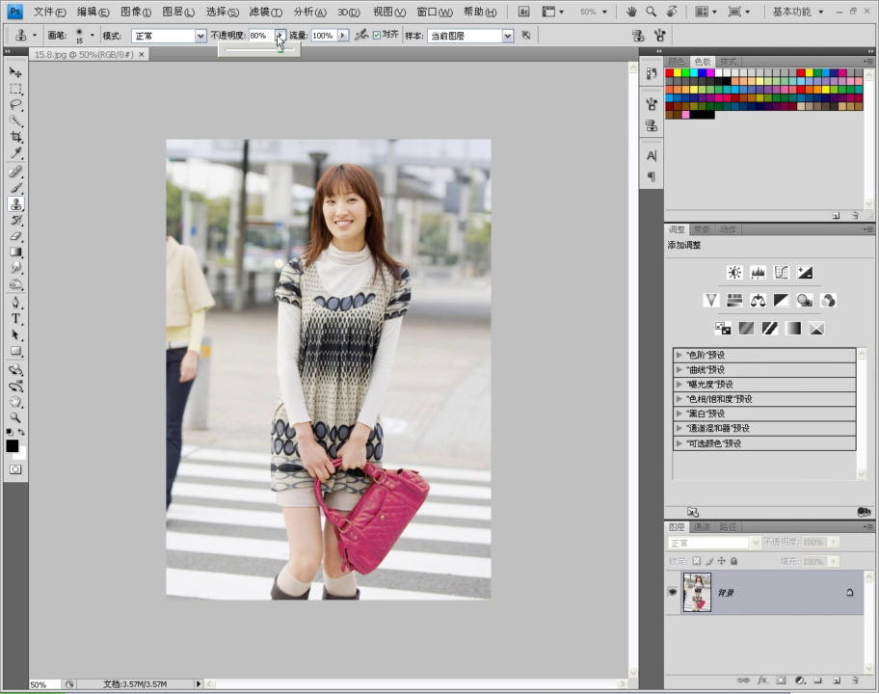The width and height of the screenshot is (879, 694).
Task: Select the Clone Stamp tool in toolbox
Action: click(15, 204)
